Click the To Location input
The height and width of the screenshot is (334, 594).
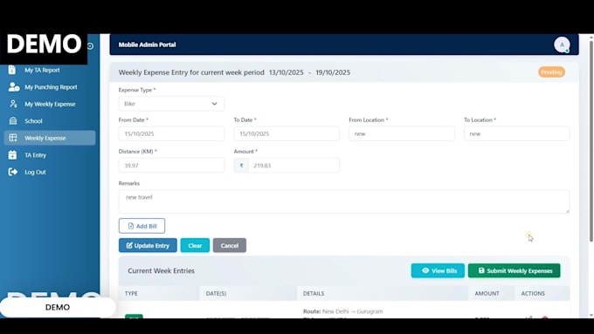click(517, 133)
